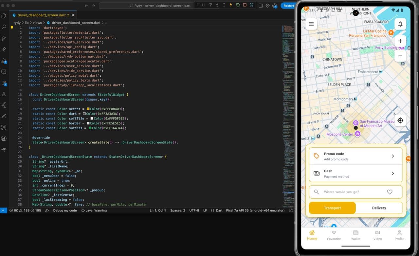The height and width of the screenshot is (256, 419).
Task: Stop the debug session with the red square
Action: [x=245, y=5]
